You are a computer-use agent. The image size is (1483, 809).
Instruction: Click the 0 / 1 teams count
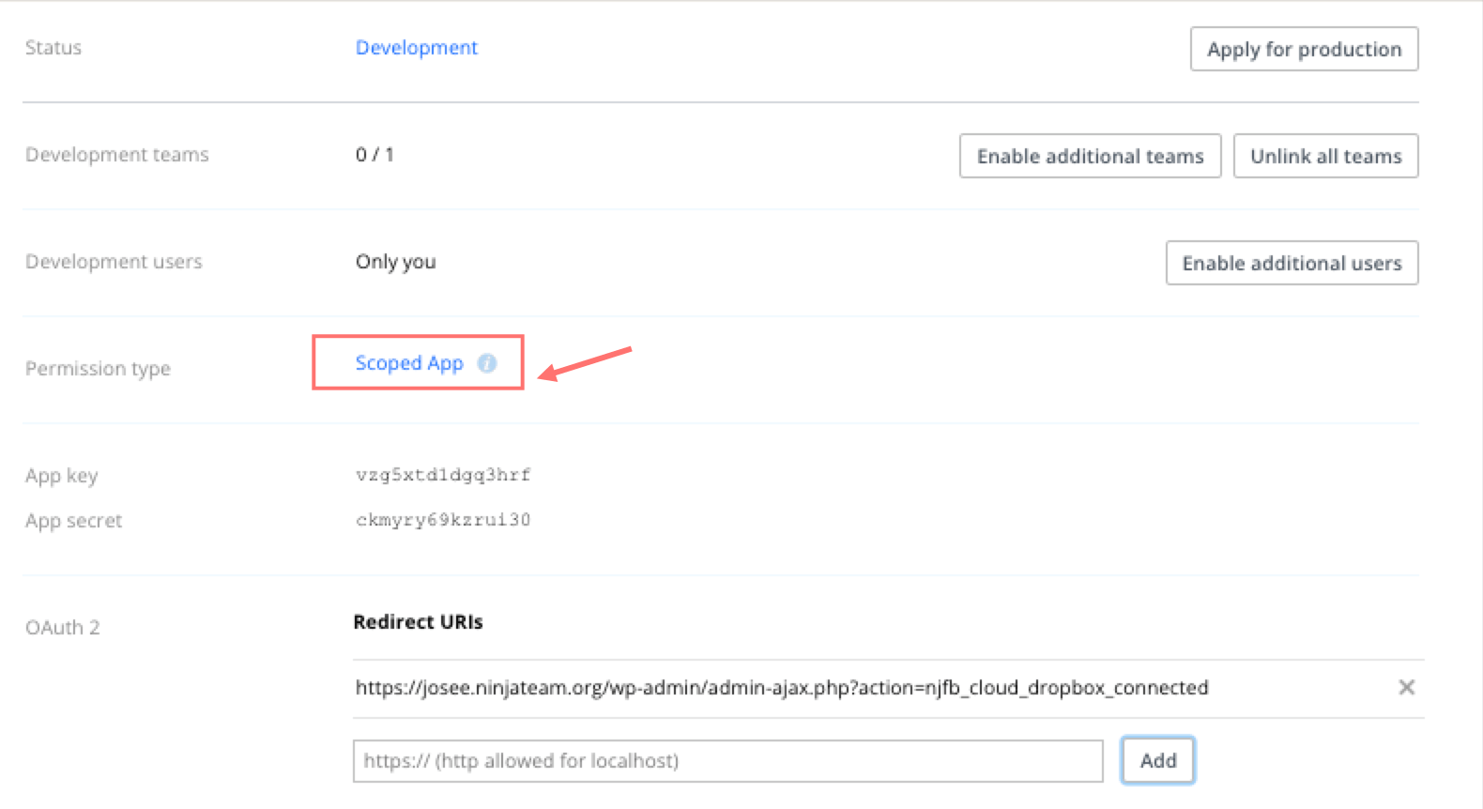[x=375, y=155]
